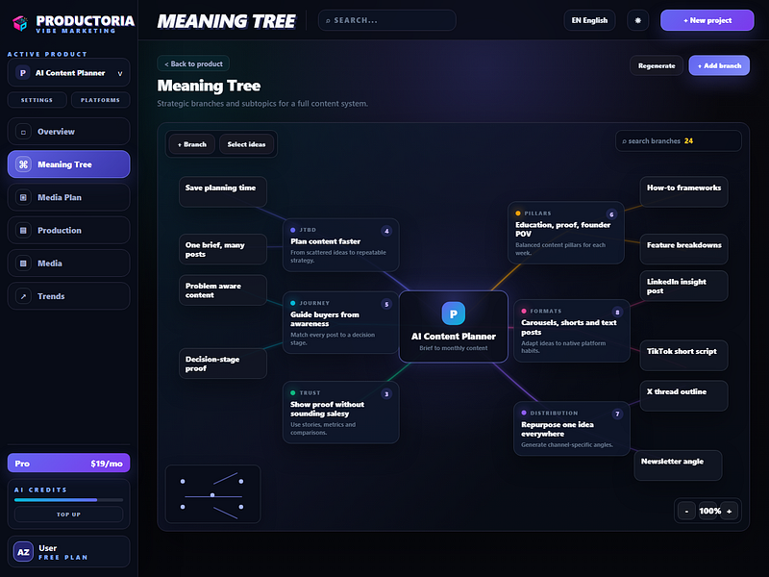Click the count badge 4 on JTBD card
The width and height of the screenshot is (769, 577).
(x=386, y=231)
